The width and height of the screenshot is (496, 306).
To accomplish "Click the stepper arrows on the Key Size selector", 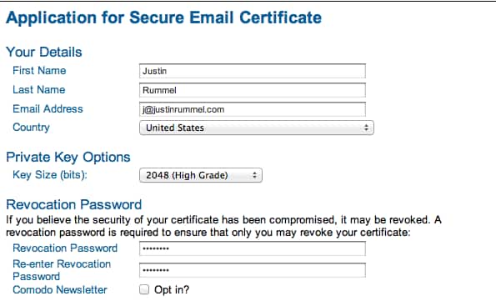I will 254,175.
